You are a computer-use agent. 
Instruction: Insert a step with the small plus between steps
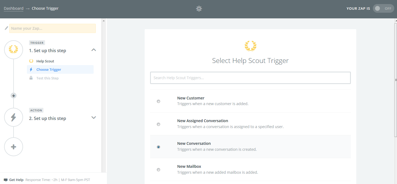pyautogui.click(x=14, y=96)
